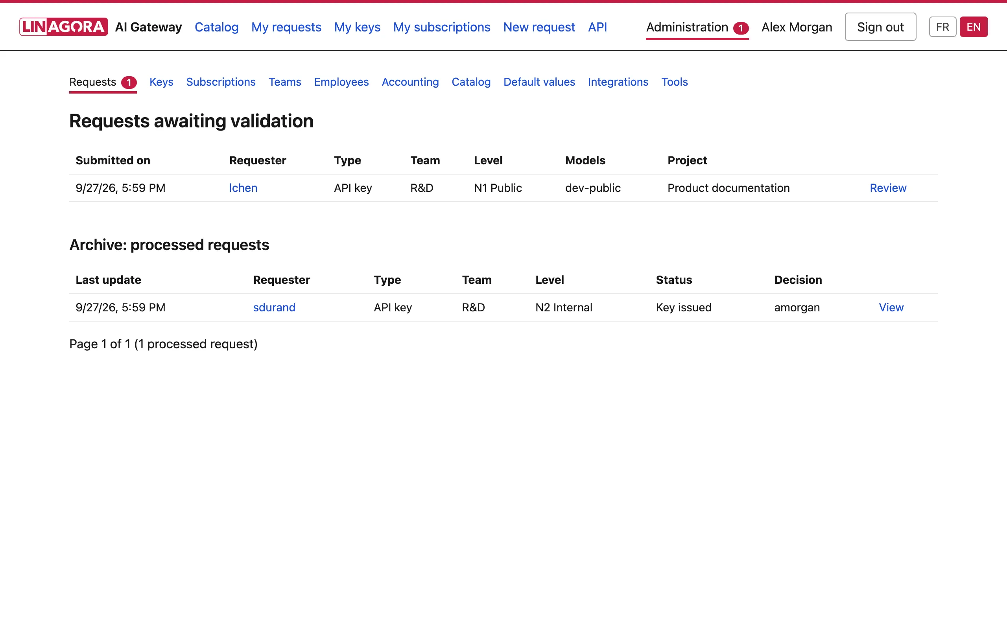The width and height of the screenshot is (1007, 629).
Task: Click the LINAGORA logo
Action: click(64, 27)
